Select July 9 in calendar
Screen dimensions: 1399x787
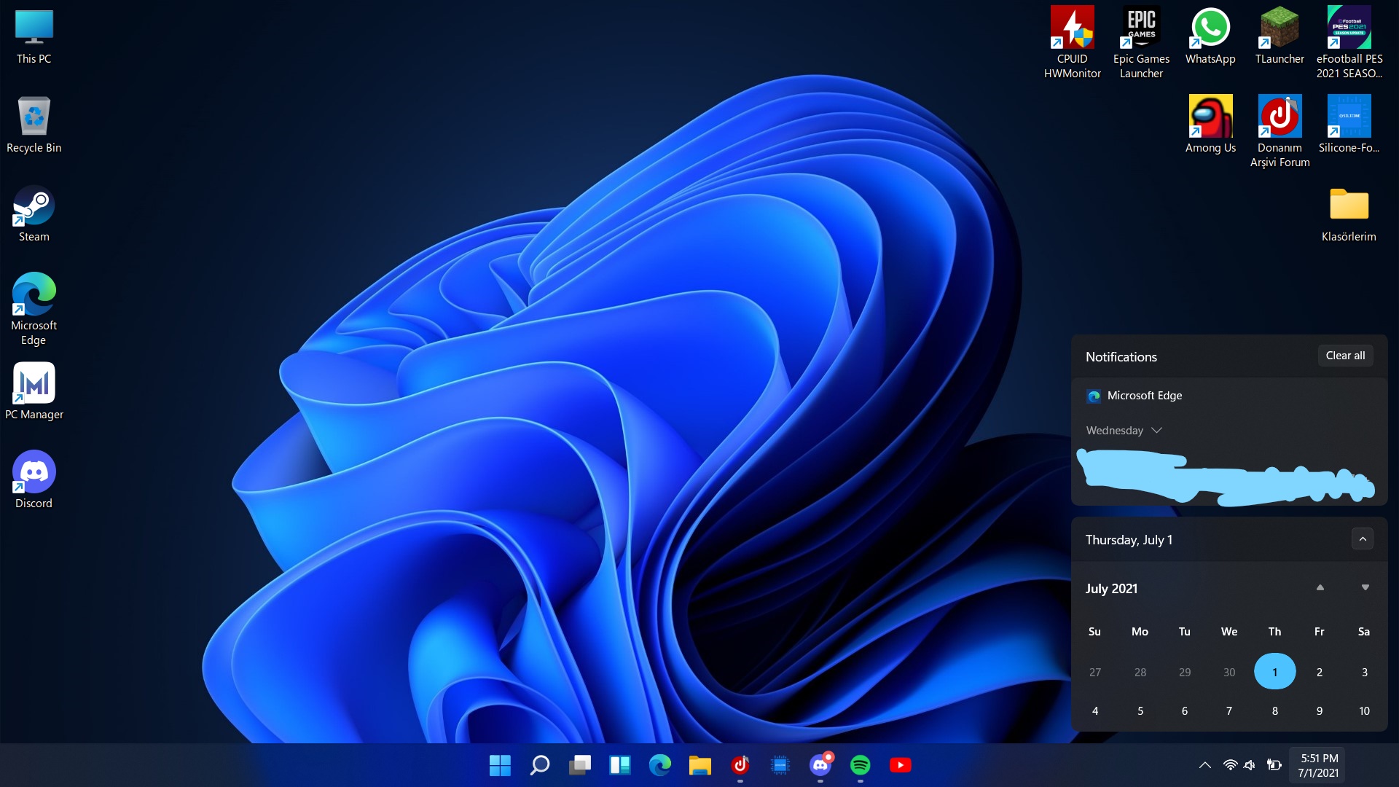(1320, 710)
